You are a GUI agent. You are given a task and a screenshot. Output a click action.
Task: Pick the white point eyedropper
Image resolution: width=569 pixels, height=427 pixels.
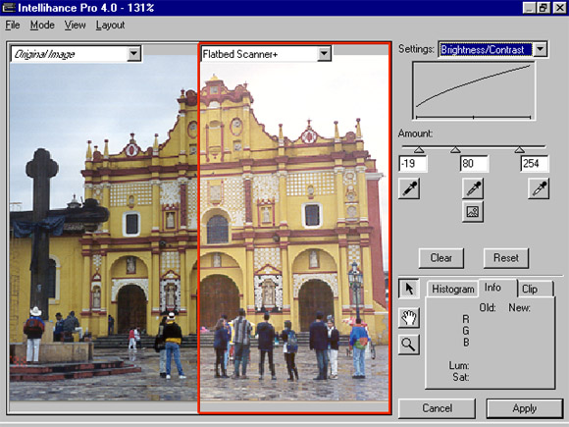[539, 188]
